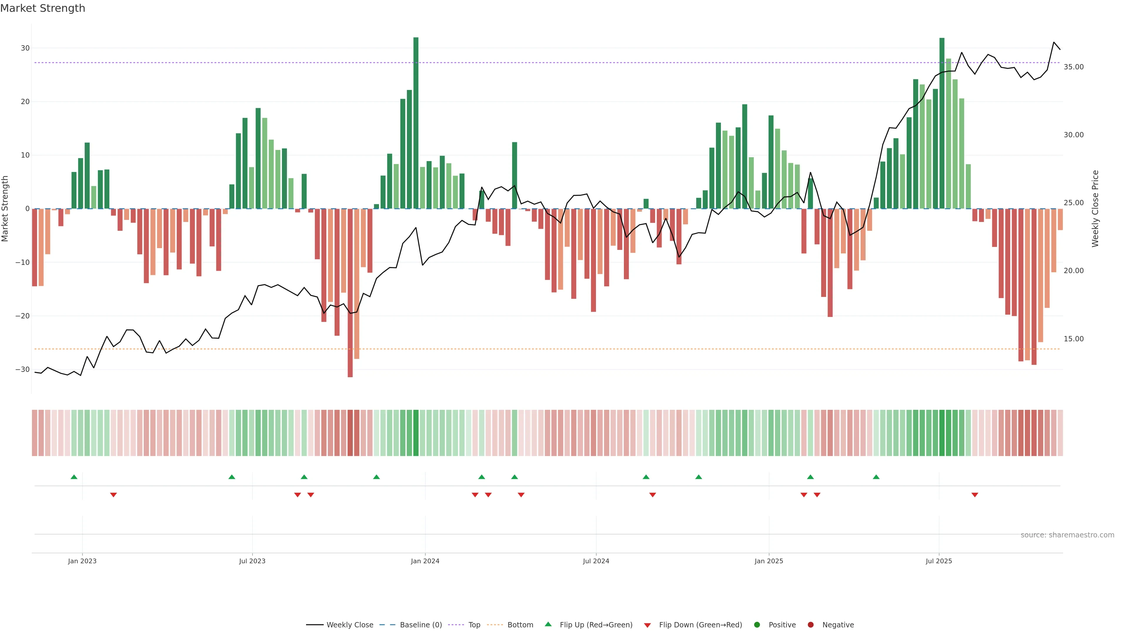Click the leftmost green Flip Up triangle marker
Screen dimensions: 1129x635
tap(74, 477)
